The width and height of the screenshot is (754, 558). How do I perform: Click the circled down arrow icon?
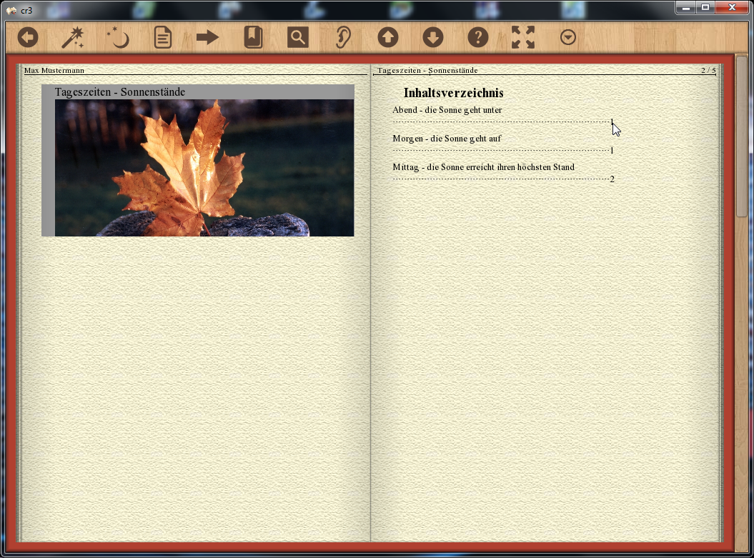click(x=433, y=37)
